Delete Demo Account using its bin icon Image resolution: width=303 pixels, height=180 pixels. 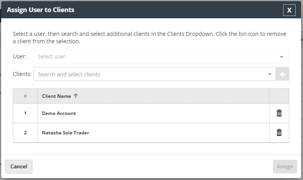pos(279,113)
